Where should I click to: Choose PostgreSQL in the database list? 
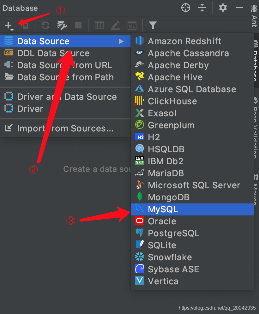point(173,233)
